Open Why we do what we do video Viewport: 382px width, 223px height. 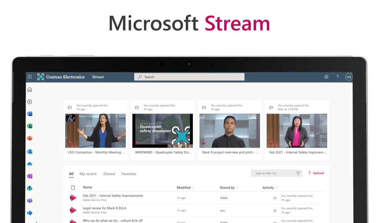tap(113, 220)
